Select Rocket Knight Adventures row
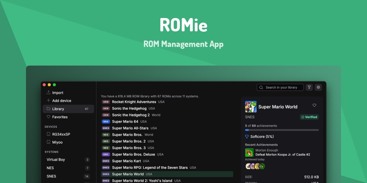367x183 pixels. [167, 102]
